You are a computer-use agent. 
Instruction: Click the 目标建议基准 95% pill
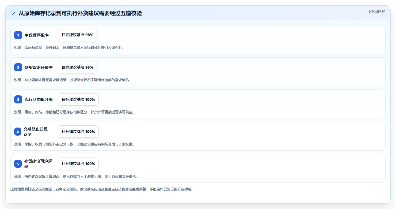(x=77, y=67)
